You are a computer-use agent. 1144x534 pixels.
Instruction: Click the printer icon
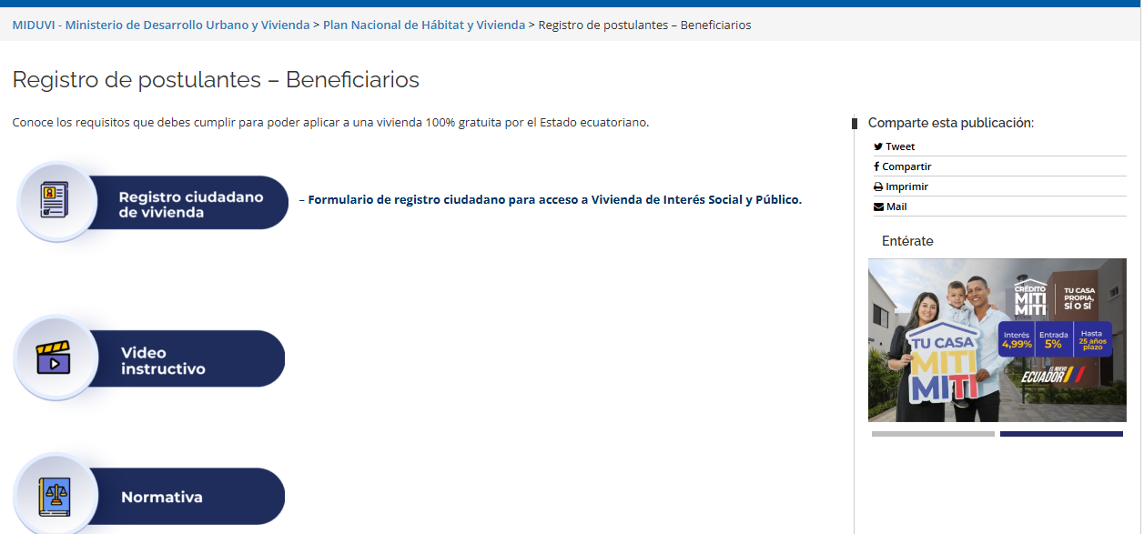[878, 186]
